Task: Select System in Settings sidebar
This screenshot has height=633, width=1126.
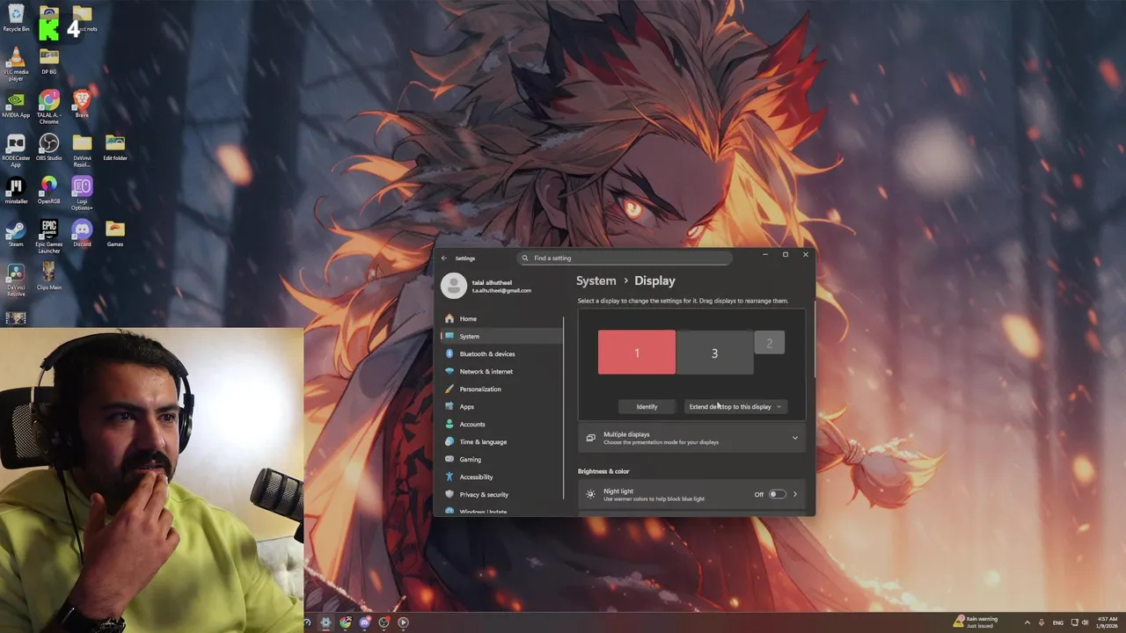Action: click(x=502, y=336)
